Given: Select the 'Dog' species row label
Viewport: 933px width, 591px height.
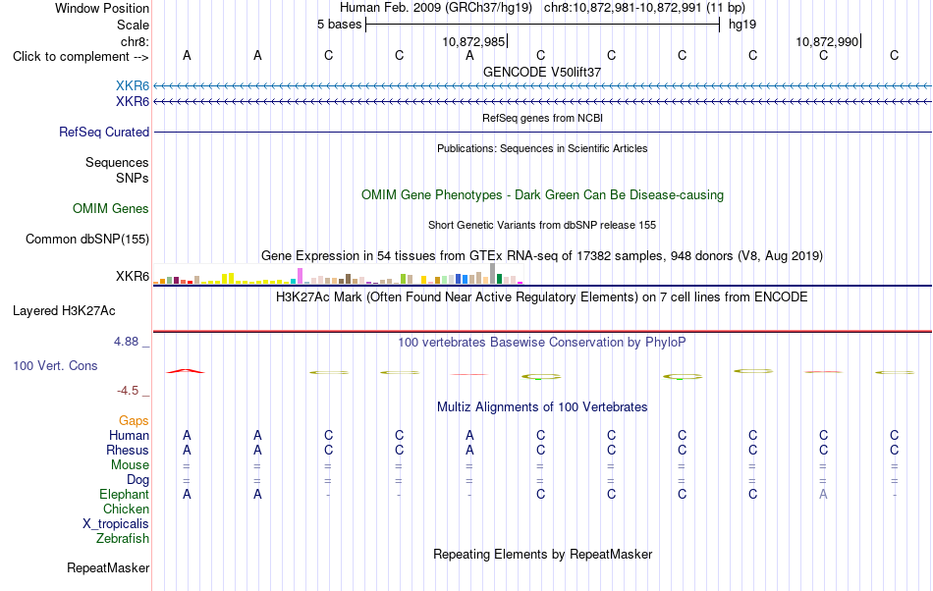Looking at the screenshot, I should [137, 480].
